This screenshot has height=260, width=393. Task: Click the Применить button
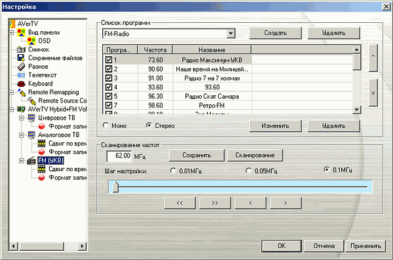(365, 246)
